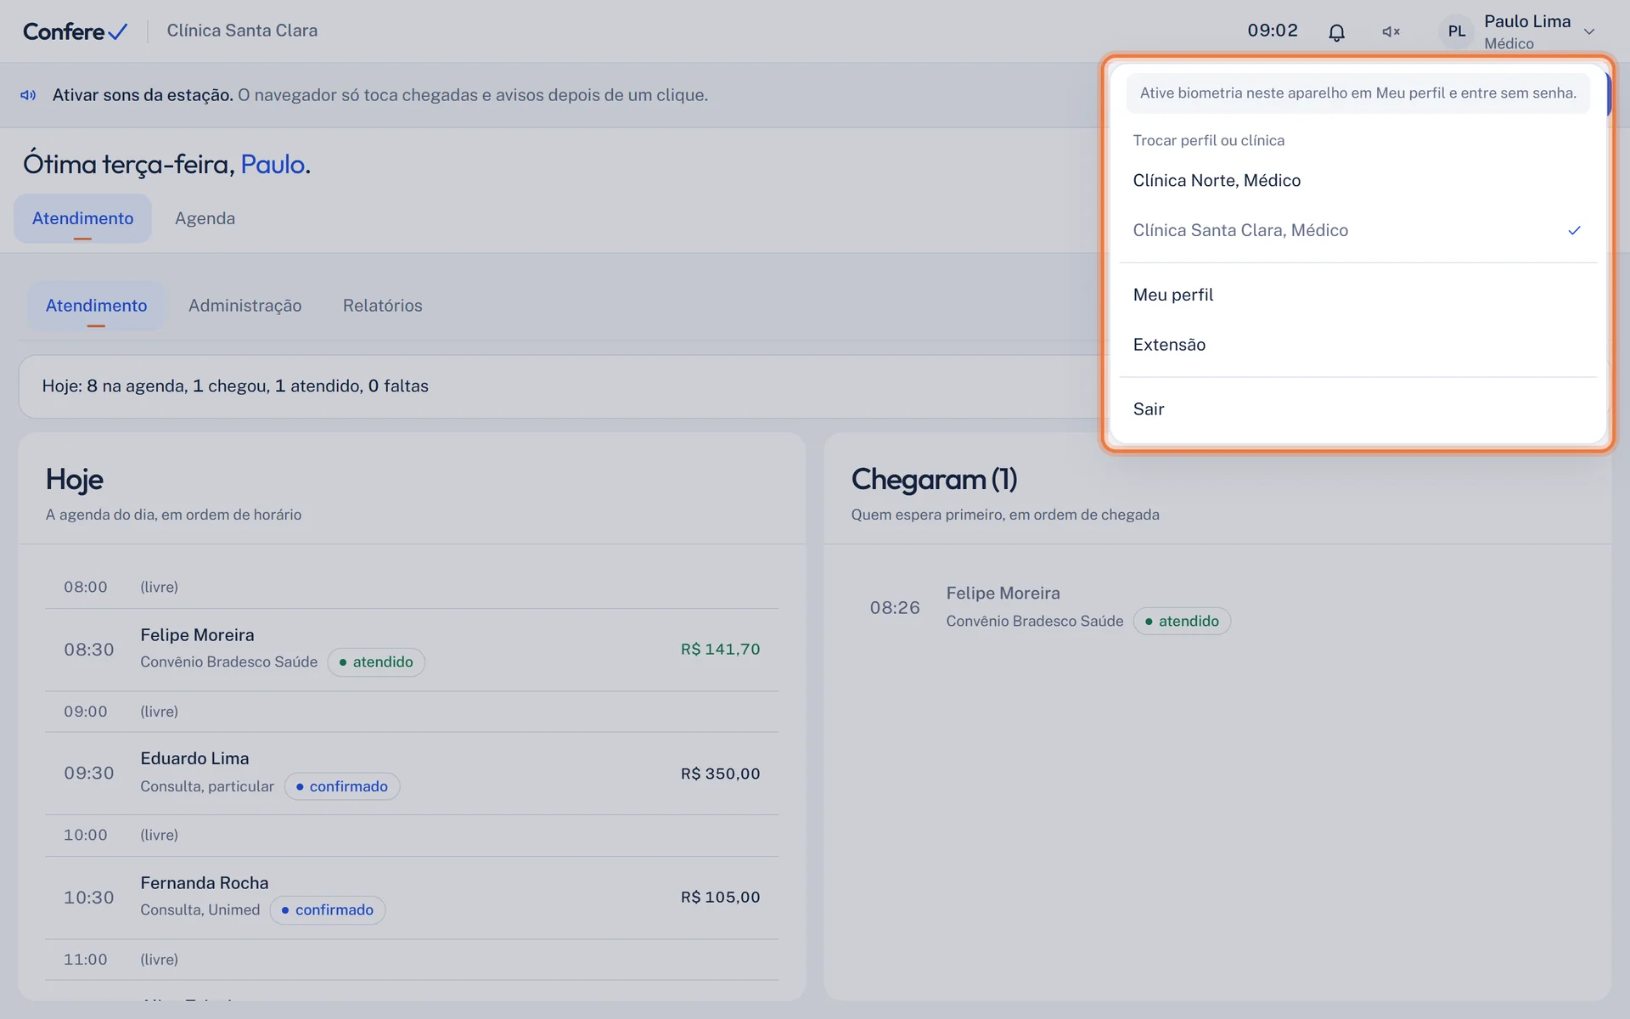Open Meu perfil
The width and height of the screenshot is (1630, 1019).
[x=1357, y=295]
